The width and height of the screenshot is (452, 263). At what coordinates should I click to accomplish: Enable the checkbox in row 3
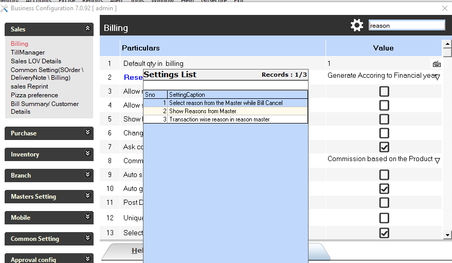(x=384, y=92)
